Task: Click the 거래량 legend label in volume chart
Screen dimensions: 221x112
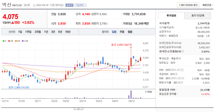Action: [x=149, y=92]
